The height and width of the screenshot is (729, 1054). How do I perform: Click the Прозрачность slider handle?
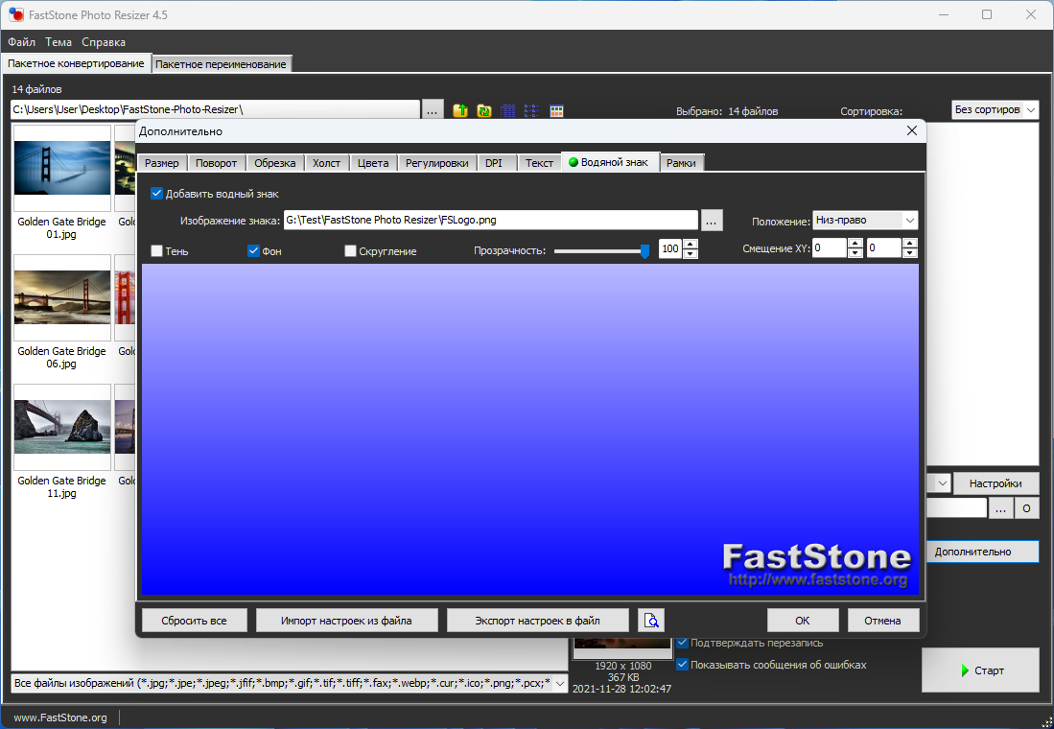pos(644,250)
